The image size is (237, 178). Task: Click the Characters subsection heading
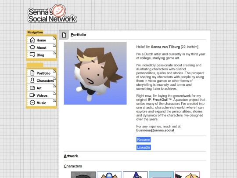(x=73, y=166)
